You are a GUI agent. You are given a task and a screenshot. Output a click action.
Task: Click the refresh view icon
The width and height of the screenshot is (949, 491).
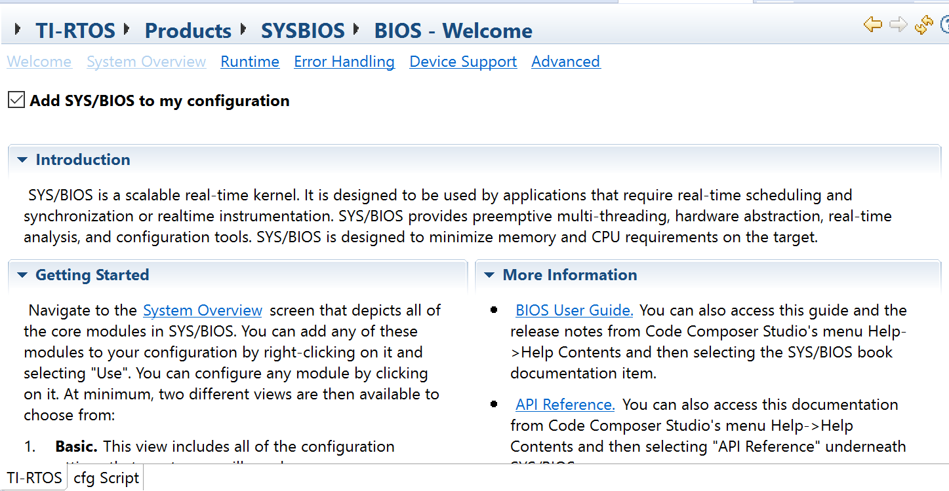pyautogui.click(x=923, y=25)
